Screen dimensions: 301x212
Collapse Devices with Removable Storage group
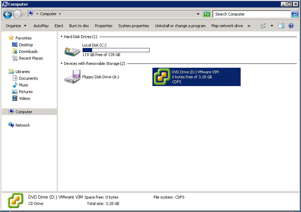pyautogui.click(x=62, y=64)
